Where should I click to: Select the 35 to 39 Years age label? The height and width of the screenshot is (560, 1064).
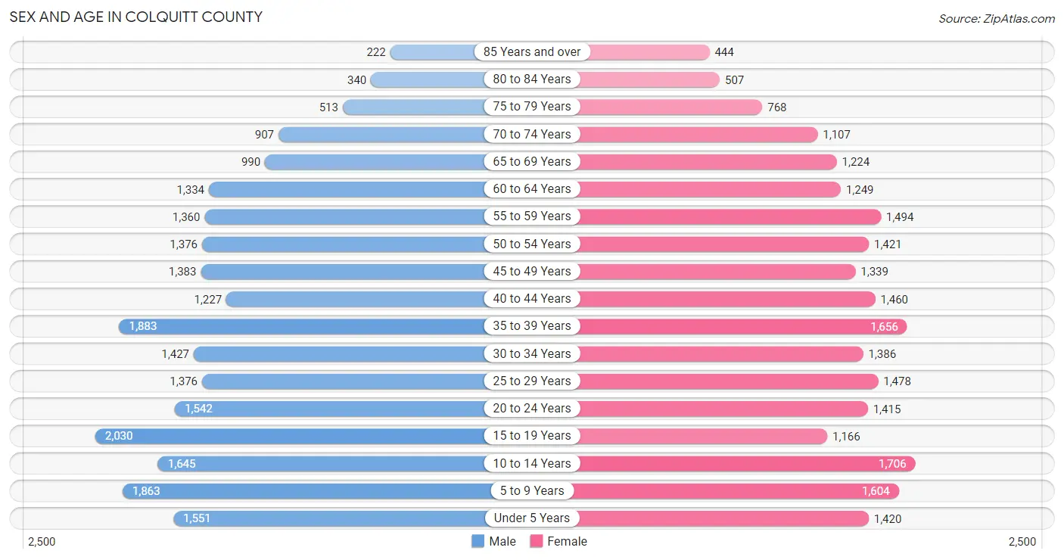(x=532, y=326)
